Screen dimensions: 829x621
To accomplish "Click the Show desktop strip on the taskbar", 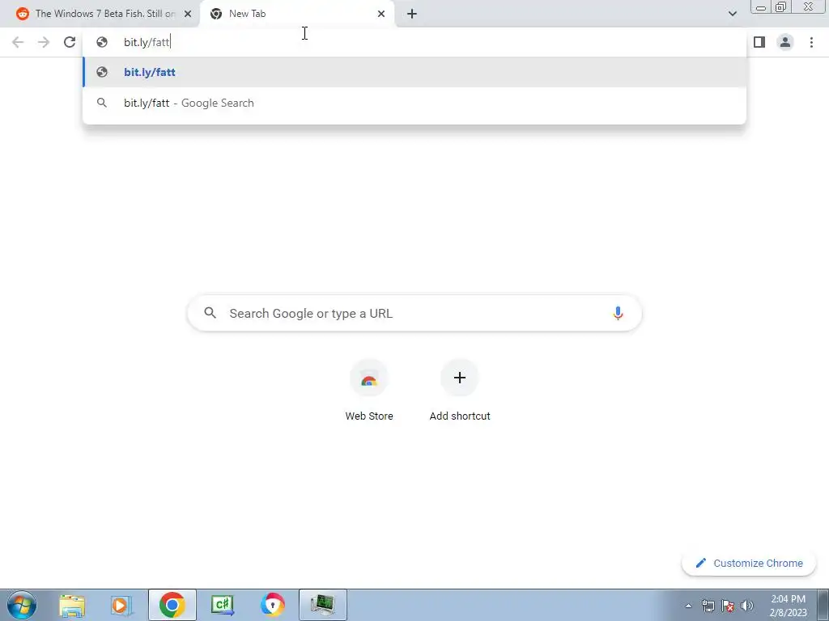I will [x=823, y=605].
